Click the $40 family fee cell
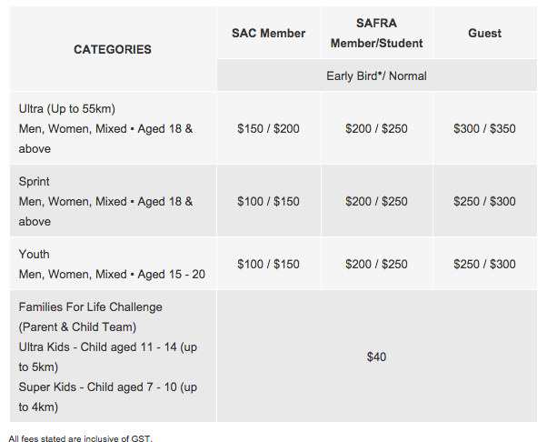The height and width of the screenshot is (442, 547). click(x=377, y=357)
